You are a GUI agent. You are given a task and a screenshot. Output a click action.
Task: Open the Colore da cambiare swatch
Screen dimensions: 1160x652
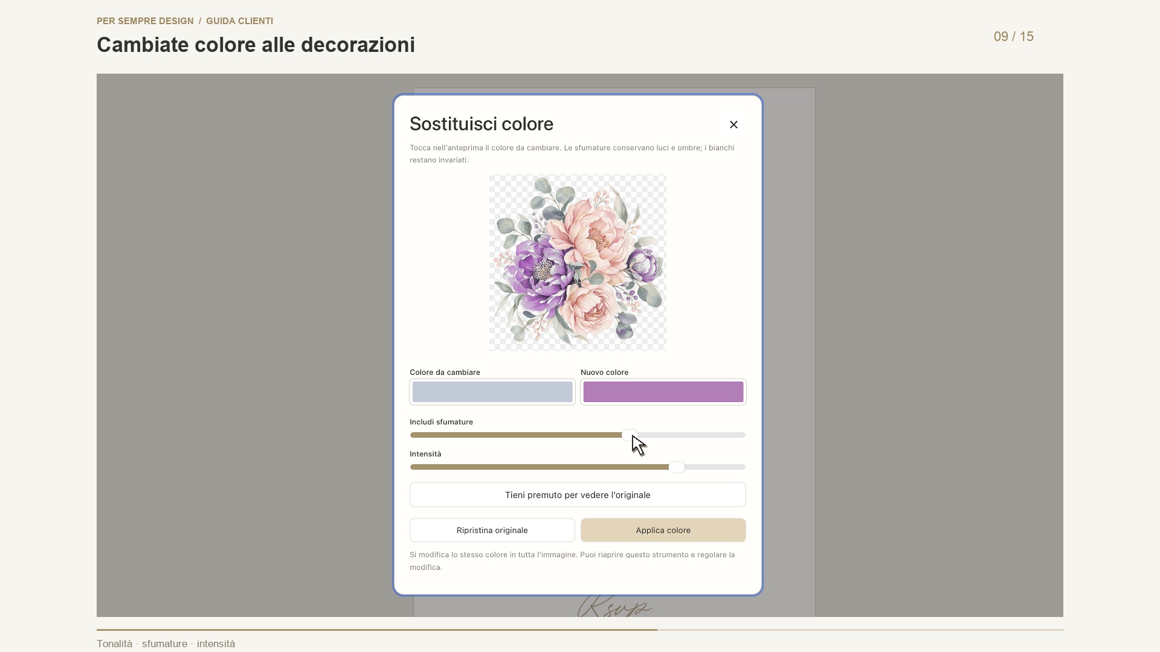(492, 392)
